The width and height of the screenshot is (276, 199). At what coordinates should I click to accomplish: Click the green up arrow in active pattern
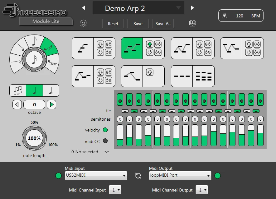click(150, 44)
